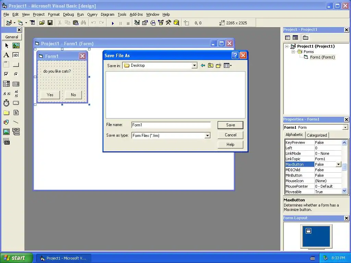Open Add Form toolbar dropdown arrow
The width and height of the screenshot is (351, 263).
[x=26, y=23]
